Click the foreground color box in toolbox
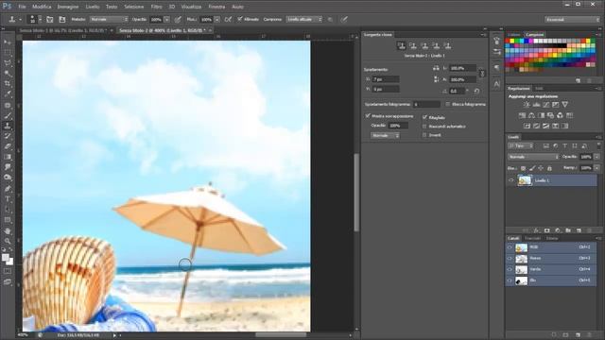605x340 pixels. tap(6, 258)
